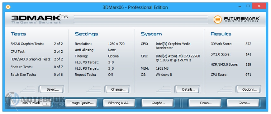Open Change settings dialog
This screenshot has width=271, height=114.
click(117, 89)
